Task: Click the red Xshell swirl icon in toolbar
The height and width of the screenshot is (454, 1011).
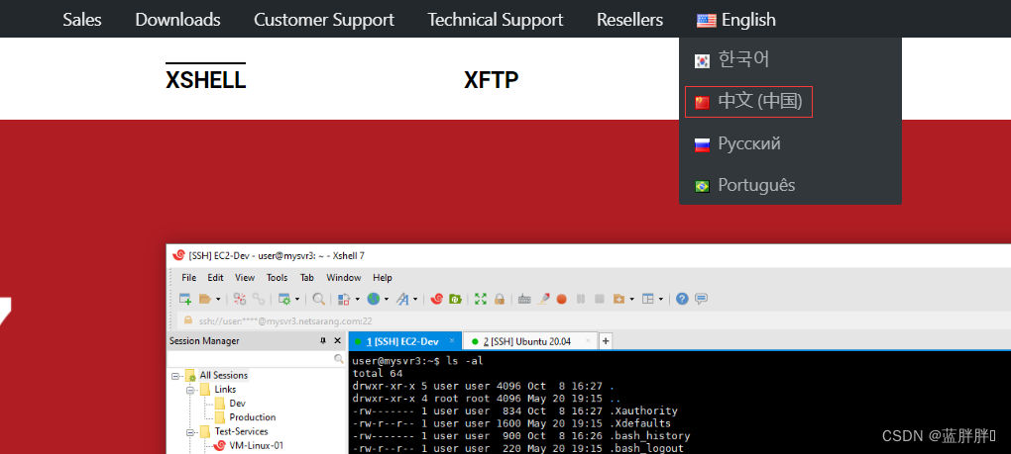Action: (x=436, y=299)
